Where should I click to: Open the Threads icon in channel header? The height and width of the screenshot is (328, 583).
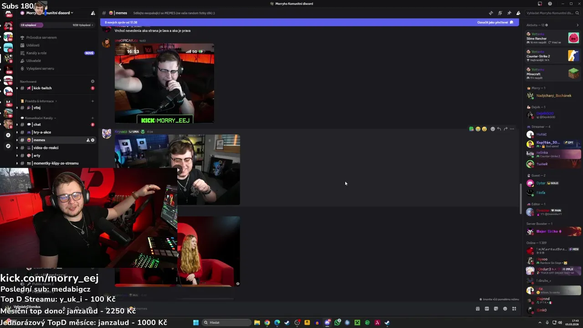click(491, 13)
